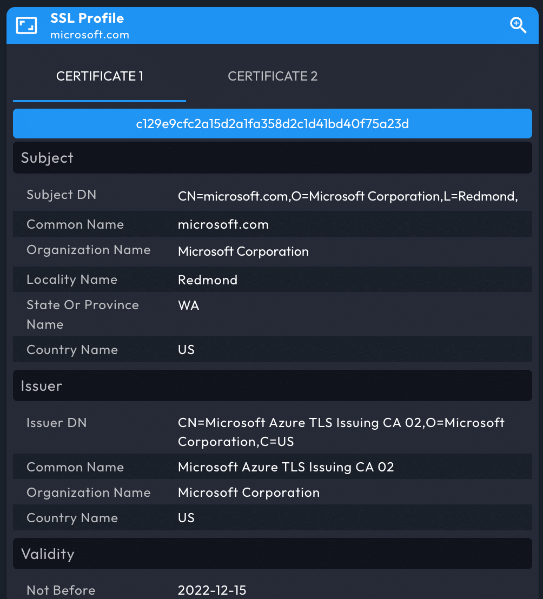This screenshot has width=543, height=599.
Task: Select the Issuer DN value CN=Microsoft Azure TLS Issuing CA 02
Action: pos(341,432)
